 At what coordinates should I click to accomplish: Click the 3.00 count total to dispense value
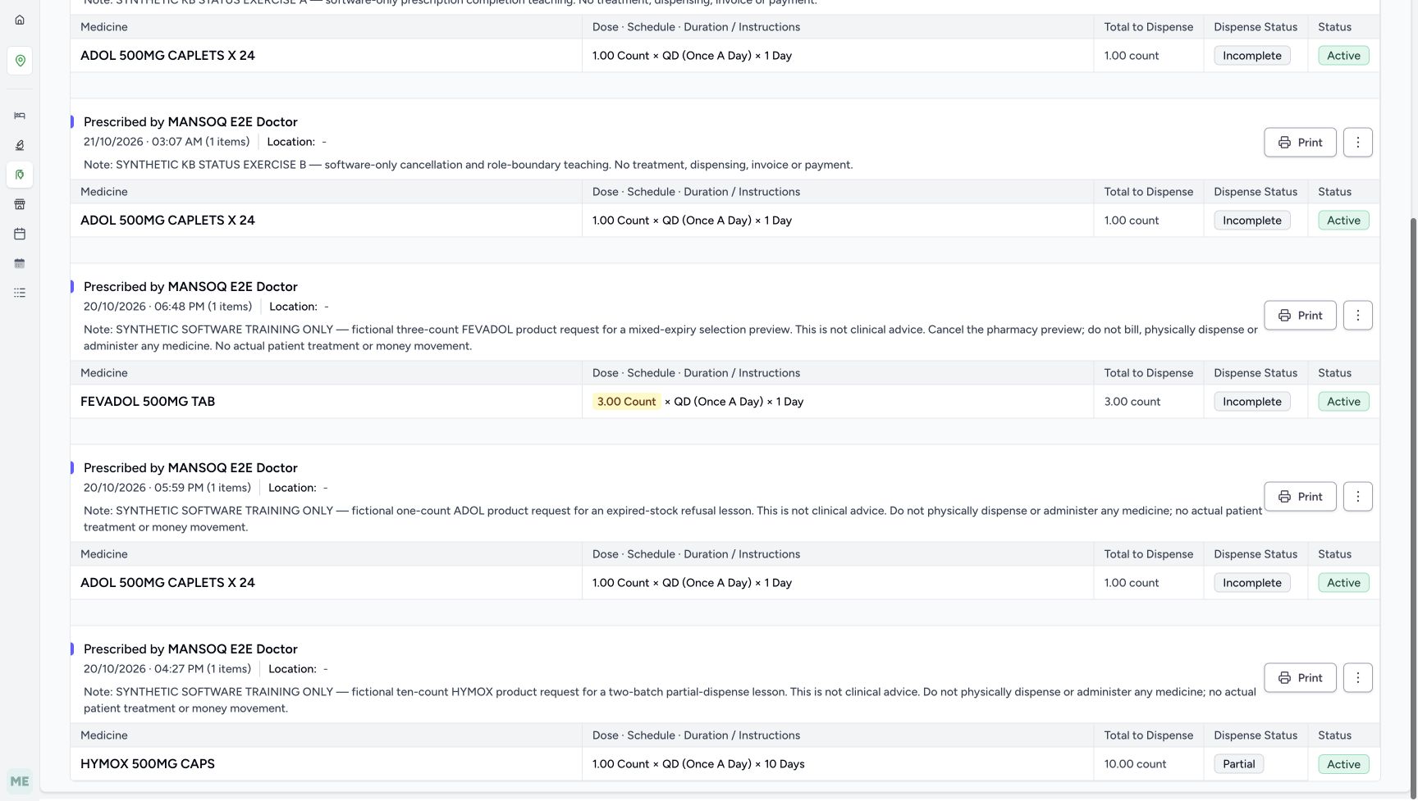1132,402
